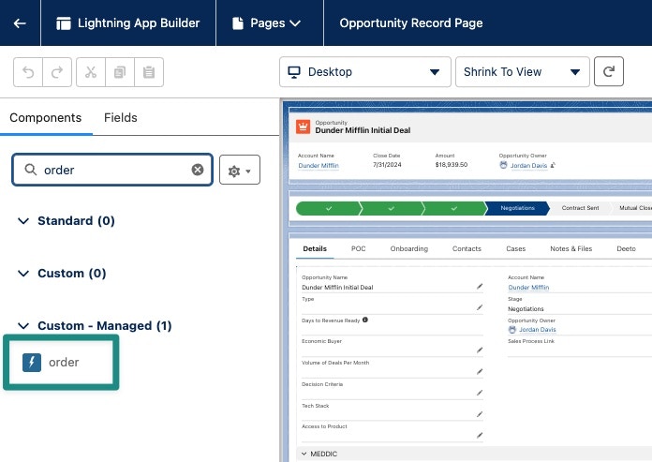This screenshot has width=652, height=462.
Task: Open the Shrink To View dropdown
Action: coord(523,72)
